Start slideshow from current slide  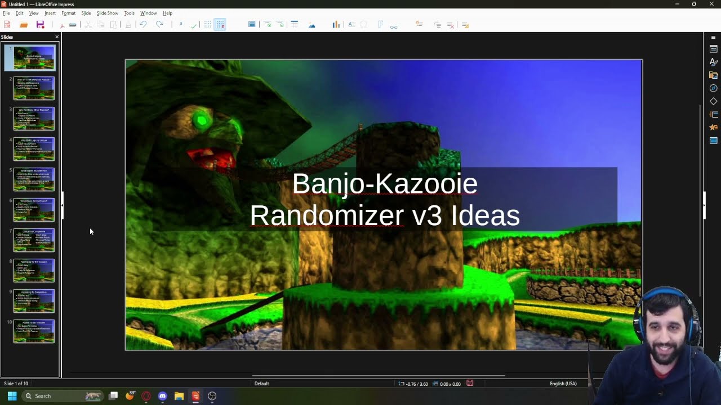coord(280,25)
